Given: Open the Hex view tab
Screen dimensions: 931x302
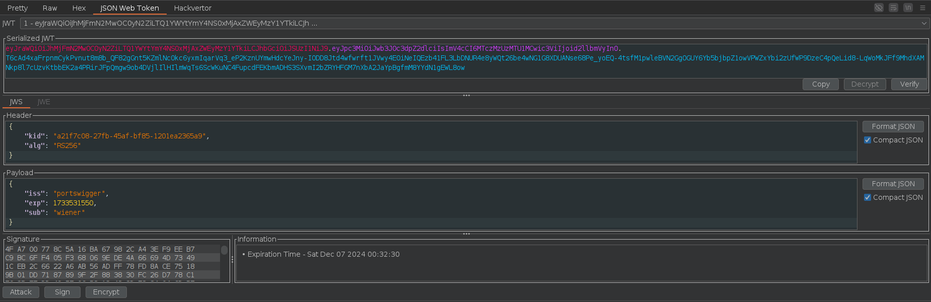Looking at the screenshot, I should [79, 8].
